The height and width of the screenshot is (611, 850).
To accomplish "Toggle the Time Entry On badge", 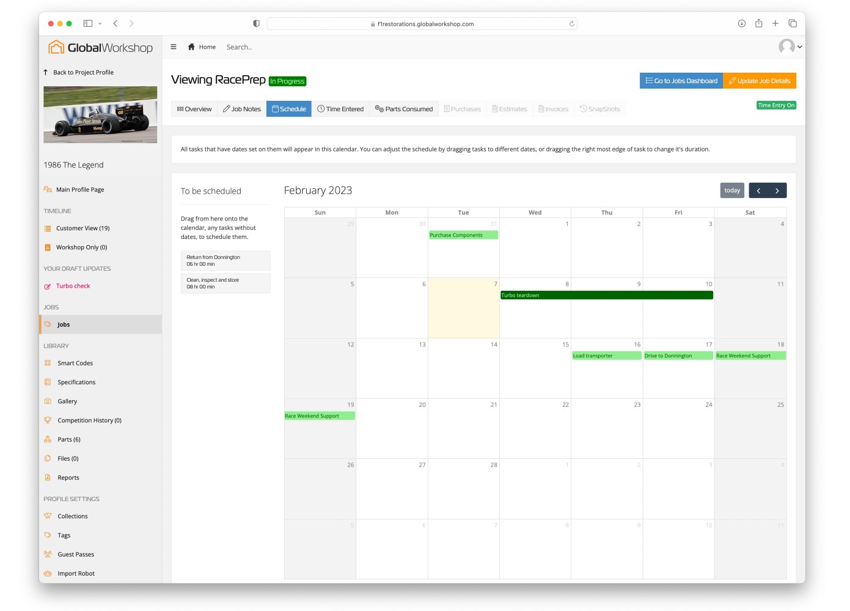I will coord(776,105).
